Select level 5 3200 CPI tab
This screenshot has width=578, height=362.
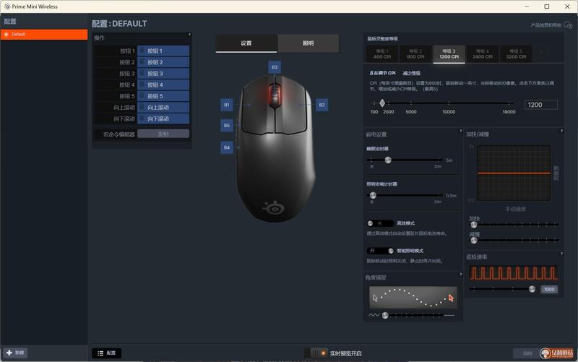point(516,53)
